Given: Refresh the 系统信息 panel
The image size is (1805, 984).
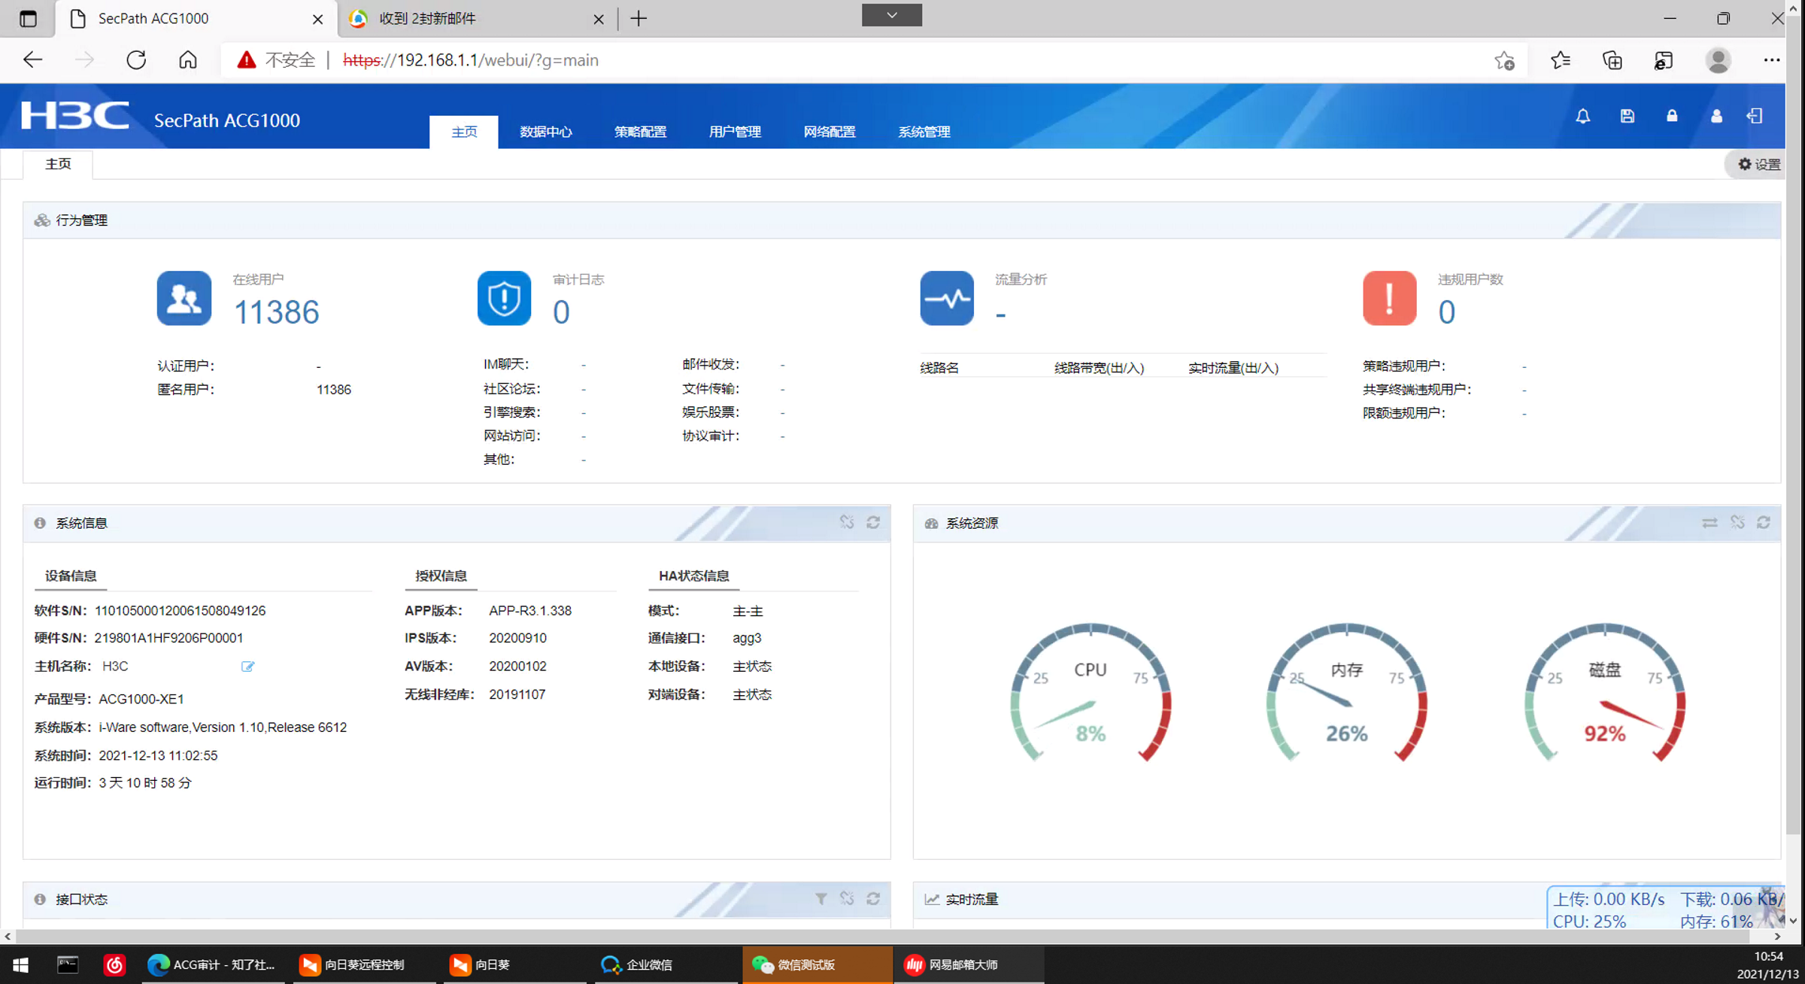Looking at the screenshot, I should [873, 522].
